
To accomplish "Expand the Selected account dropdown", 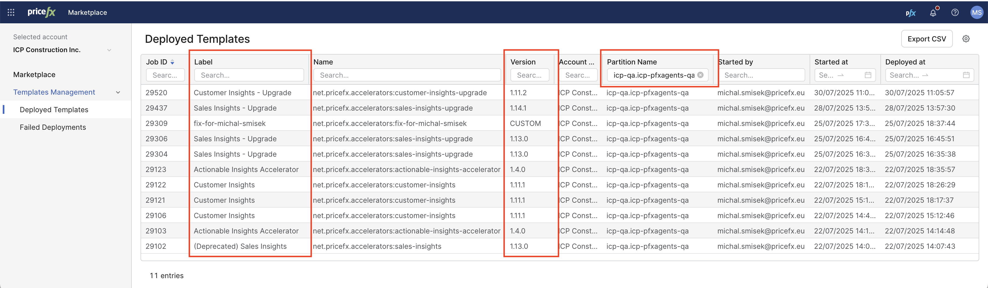I will pos(109,50).
